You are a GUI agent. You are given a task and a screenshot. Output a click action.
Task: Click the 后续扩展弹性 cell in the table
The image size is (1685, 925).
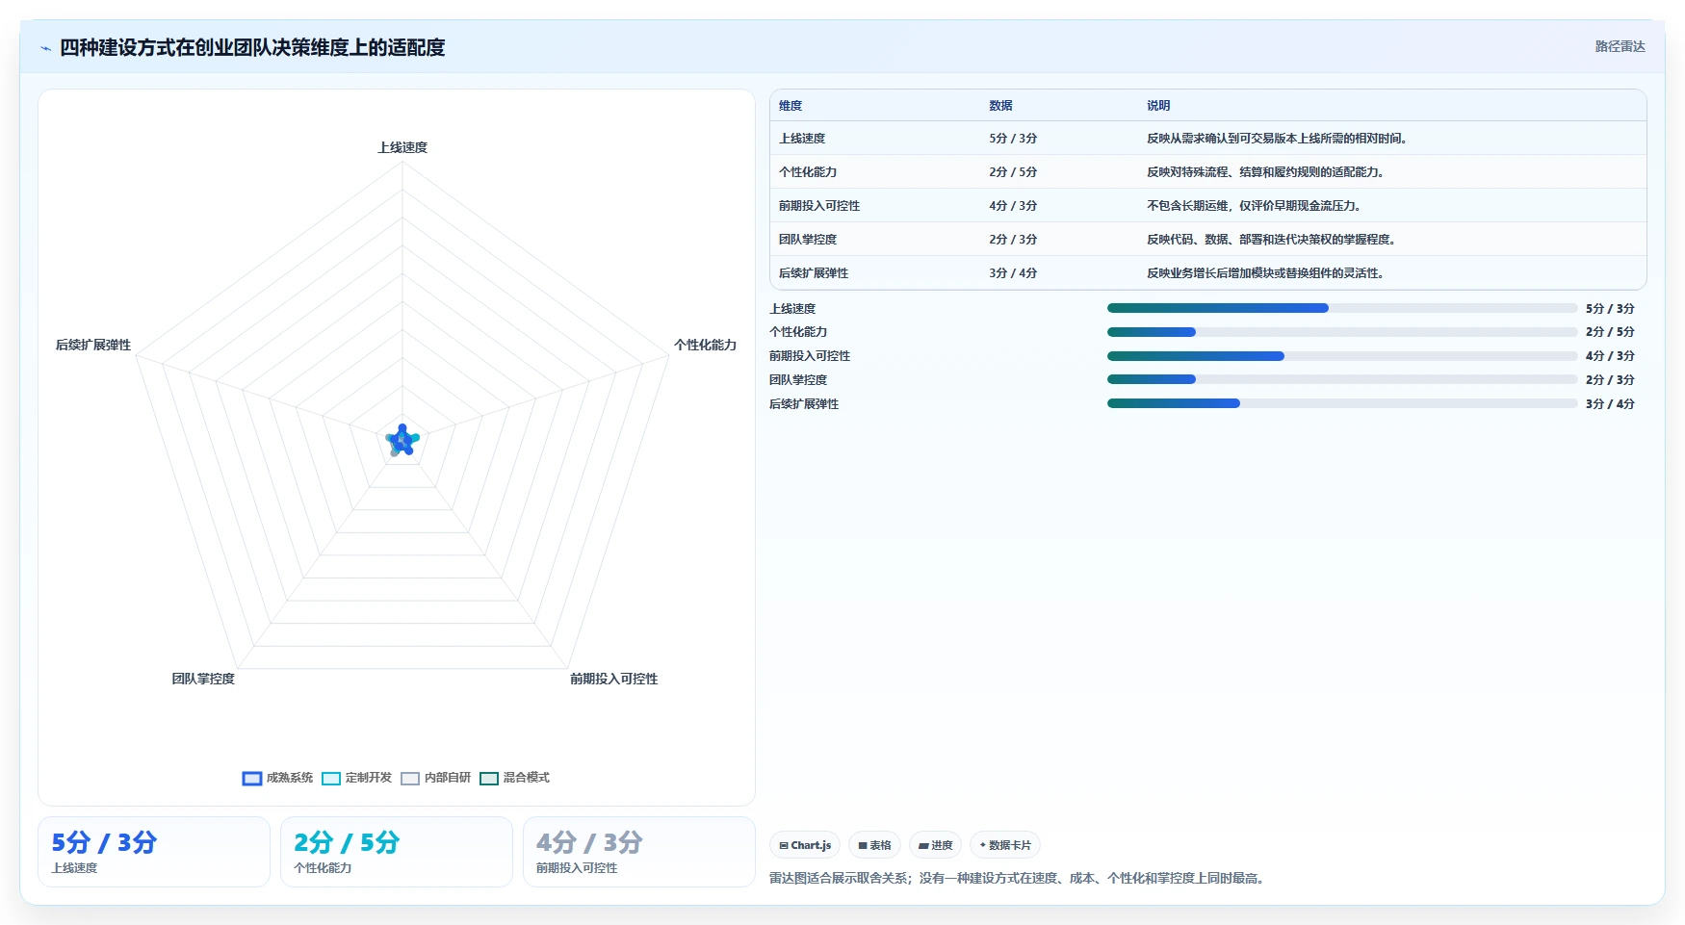pos(814,273)
